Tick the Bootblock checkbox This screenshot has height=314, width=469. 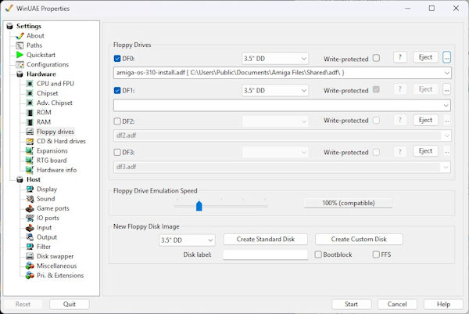(318, 254)
